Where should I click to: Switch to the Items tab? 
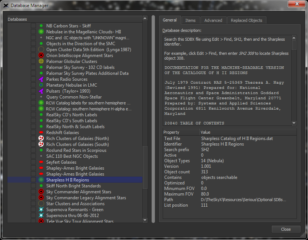click(x=191, y=20)
